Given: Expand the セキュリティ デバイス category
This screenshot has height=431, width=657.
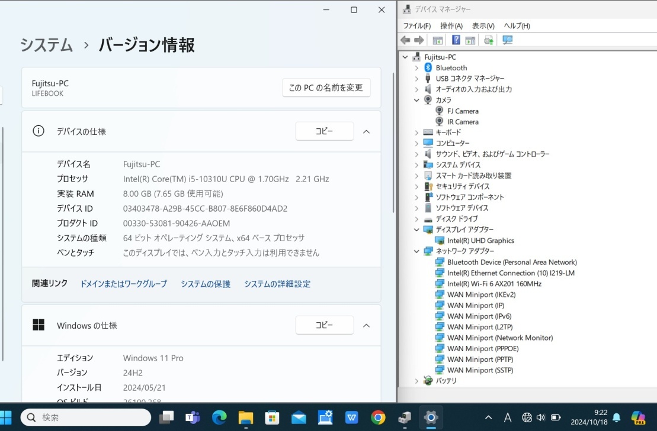Looking at the screenshot, I should [416, 186].
